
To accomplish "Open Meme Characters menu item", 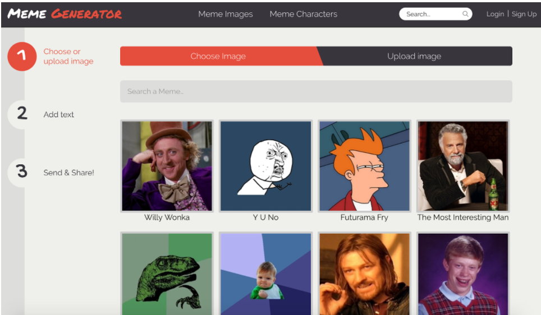I will (303, 14).
